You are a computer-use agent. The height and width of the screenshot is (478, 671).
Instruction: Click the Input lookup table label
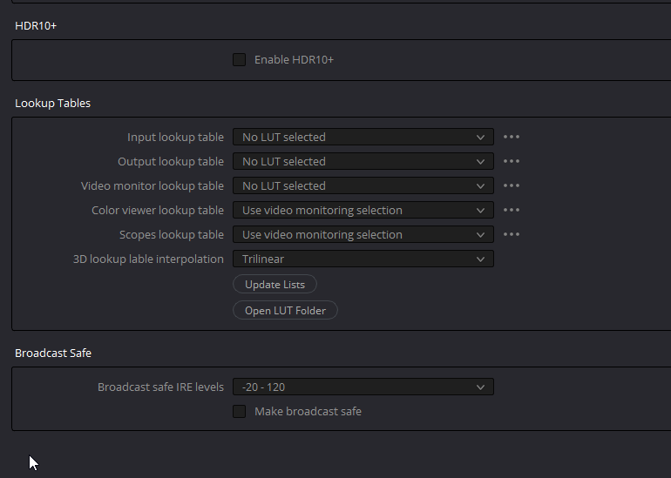tap(175, 138)
